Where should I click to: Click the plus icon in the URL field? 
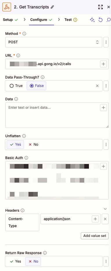click(x=103, y=64)
